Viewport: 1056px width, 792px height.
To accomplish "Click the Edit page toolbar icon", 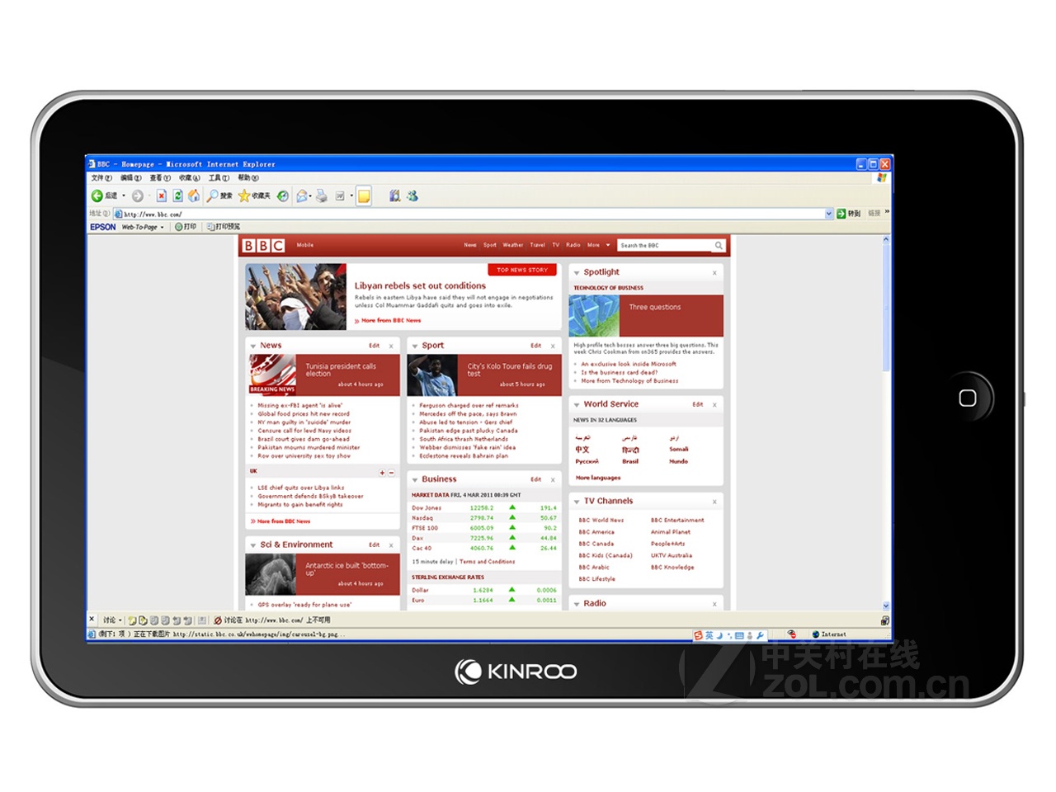I will pyautogui.click(x=340, y=196).
